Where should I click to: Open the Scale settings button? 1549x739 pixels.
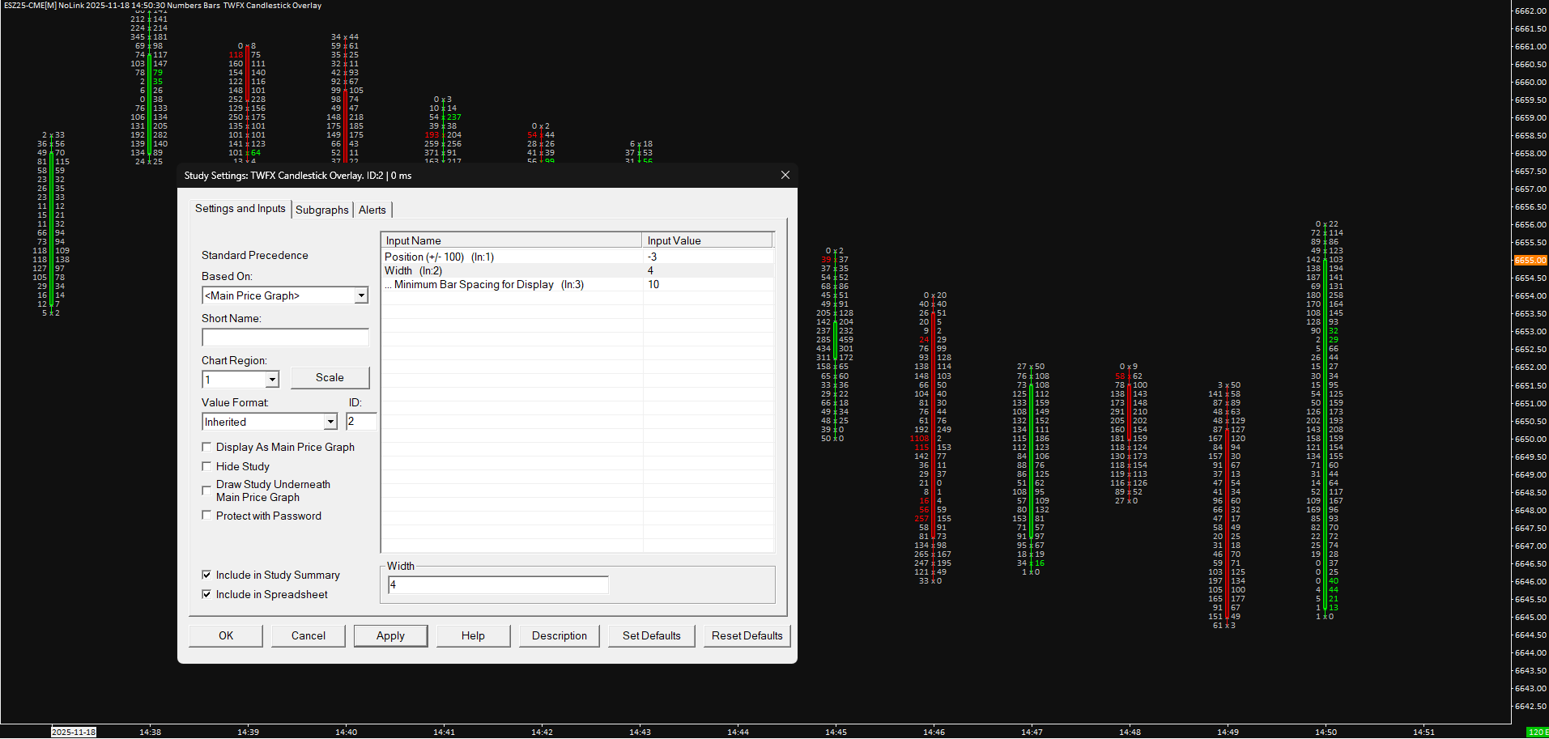click(330, 377)
